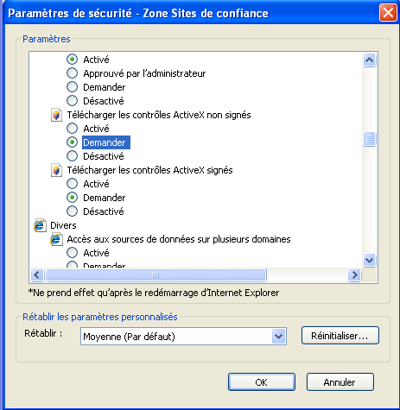Image resolution: width=400 pixels, height=410 pixels.
Task: Select Activé for unsigned ActiveX controls
Action: click(72, 129)
